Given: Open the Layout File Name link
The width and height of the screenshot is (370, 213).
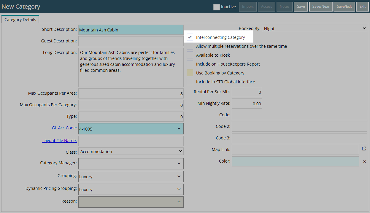Looking at the screenshot, I should [x=59, y=140].
